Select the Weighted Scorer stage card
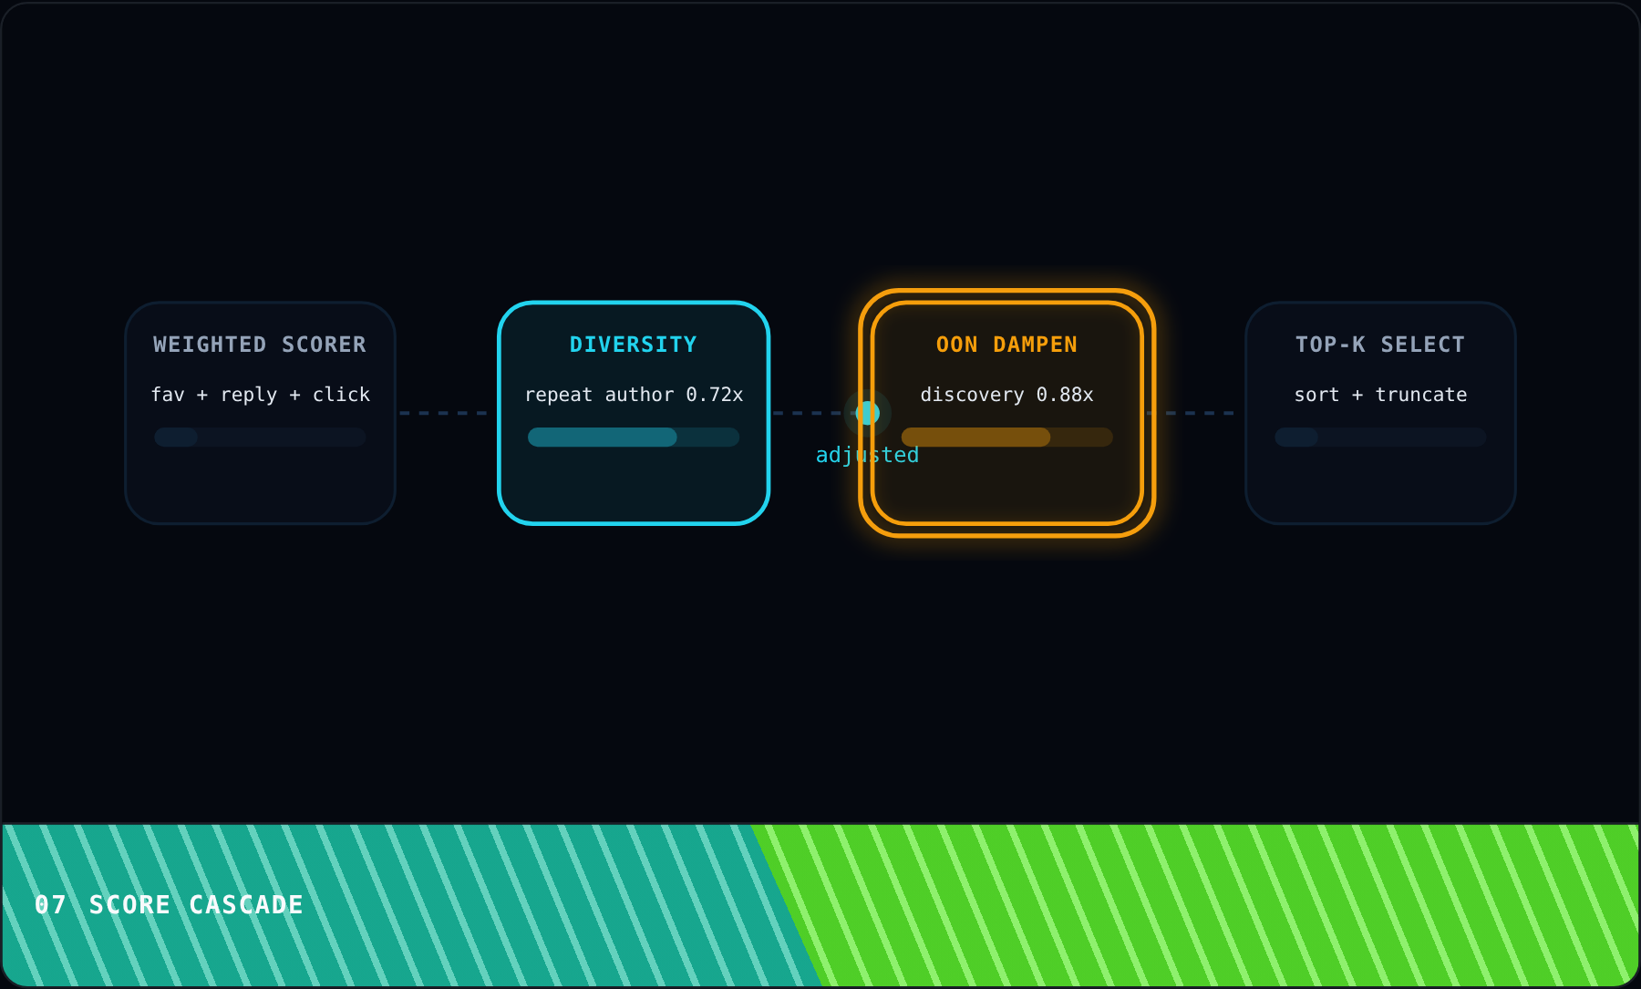 point(260,413)
